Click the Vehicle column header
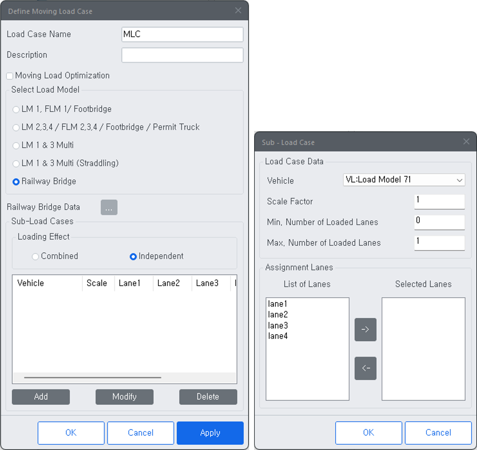 tap(47, 283)
